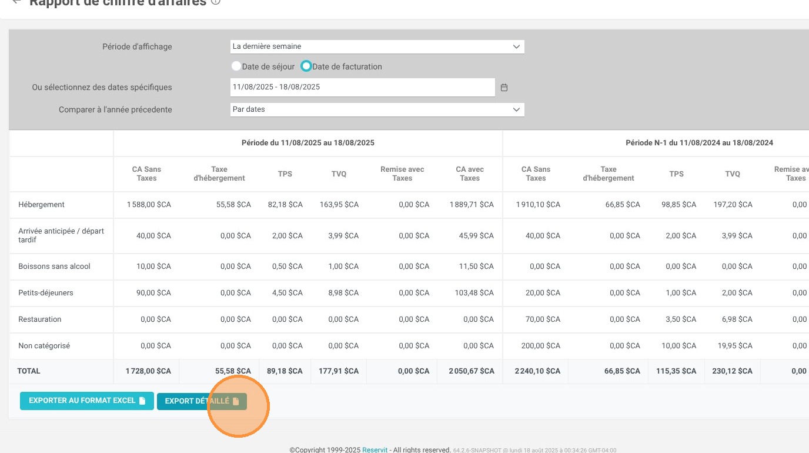The image size is (809, 453).
Task: Click the info icon beside the report title
Action: click(216, 2)
